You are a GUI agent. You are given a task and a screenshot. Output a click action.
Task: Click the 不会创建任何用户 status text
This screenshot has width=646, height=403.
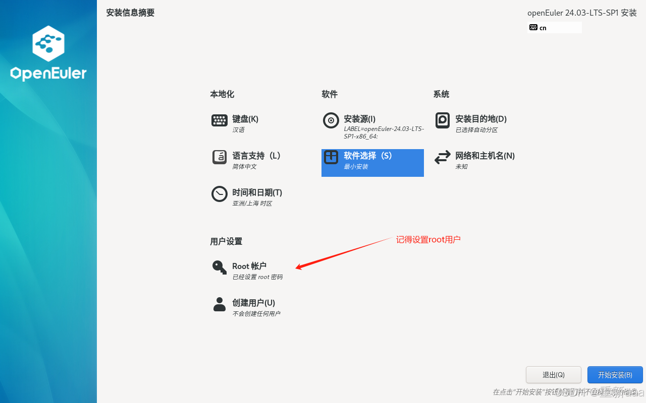[256, 314]
